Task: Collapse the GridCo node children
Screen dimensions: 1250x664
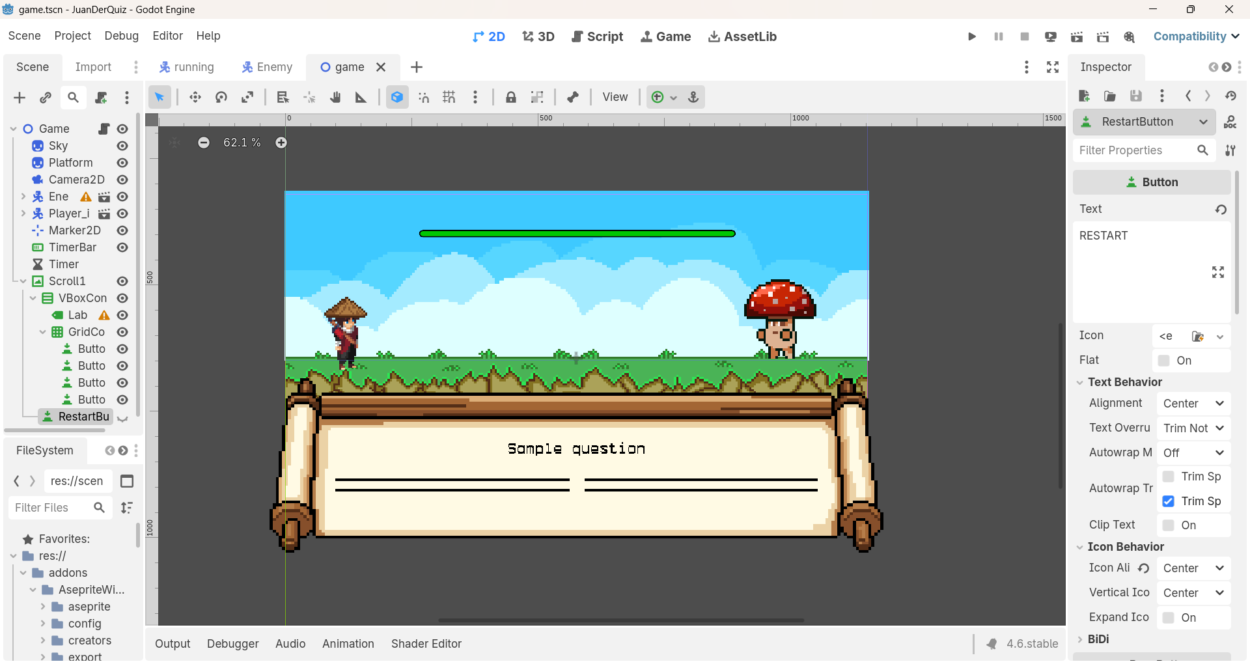Action: 43,332
